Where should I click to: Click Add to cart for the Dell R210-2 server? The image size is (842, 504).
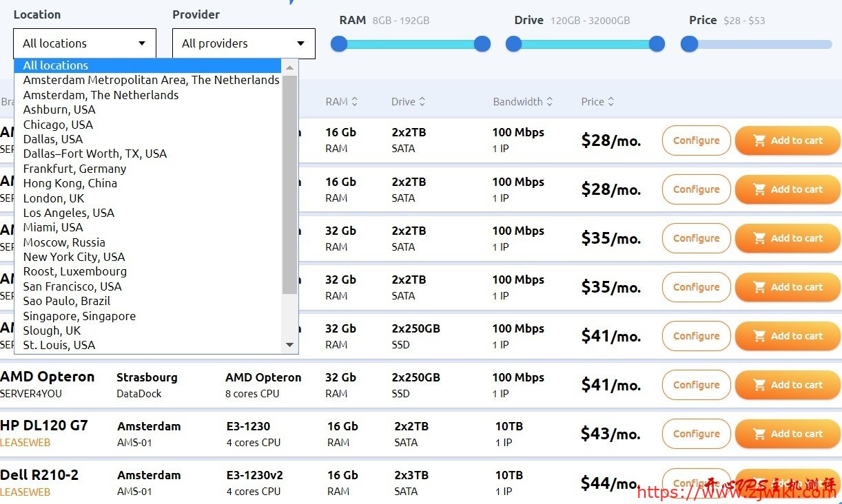788,483
